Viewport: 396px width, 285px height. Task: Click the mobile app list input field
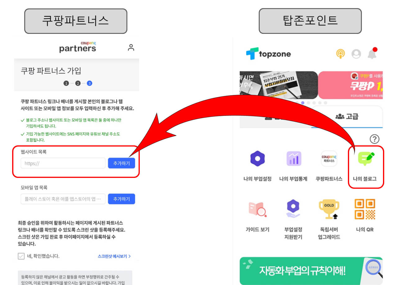(x=63, y=199)
